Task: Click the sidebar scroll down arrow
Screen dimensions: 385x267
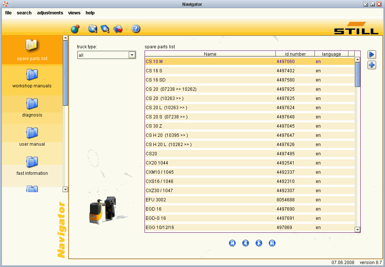Action: click(x=65, y=190)
